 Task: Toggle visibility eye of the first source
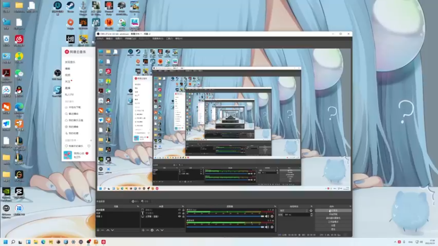click(180, 210)
